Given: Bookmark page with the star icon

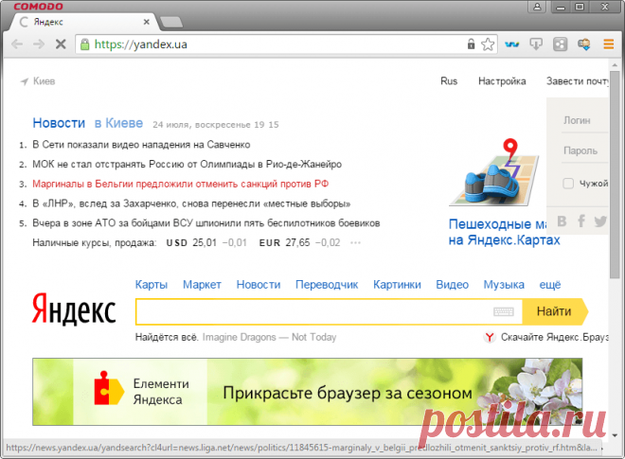Looking at the screenshot, I should coord(488,44).
